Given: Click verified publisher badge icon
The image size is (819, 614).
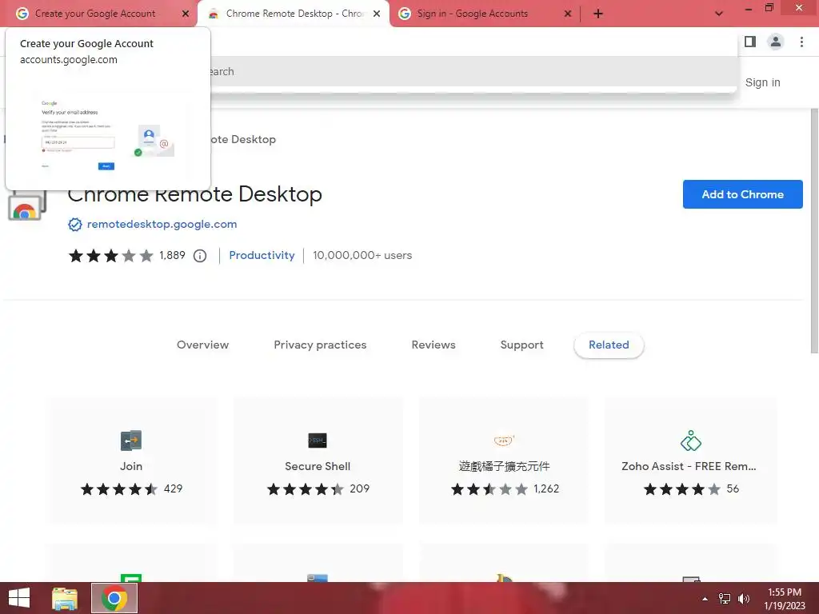Looking at the screenshot, I should (75, 225).
